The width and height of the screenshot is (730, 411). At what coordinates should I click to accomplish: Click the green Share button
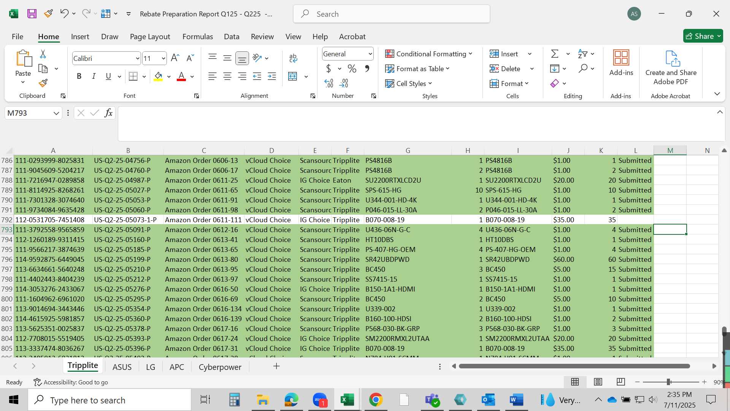703,36
